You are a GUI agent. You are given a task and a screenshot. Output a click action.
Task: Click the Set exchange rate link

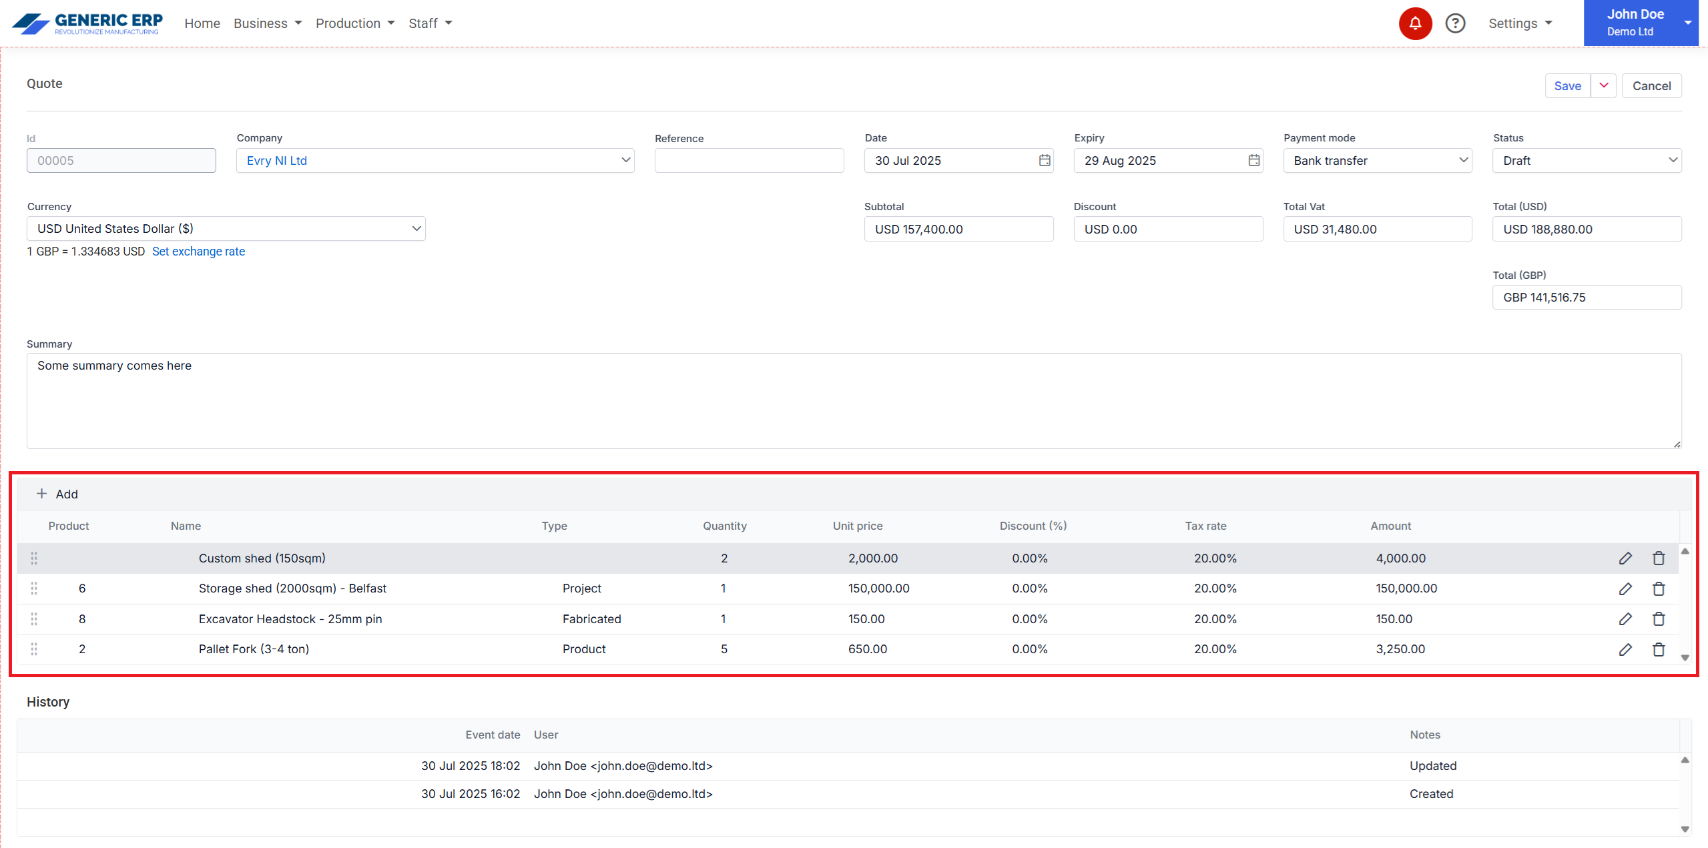(198, 252)
